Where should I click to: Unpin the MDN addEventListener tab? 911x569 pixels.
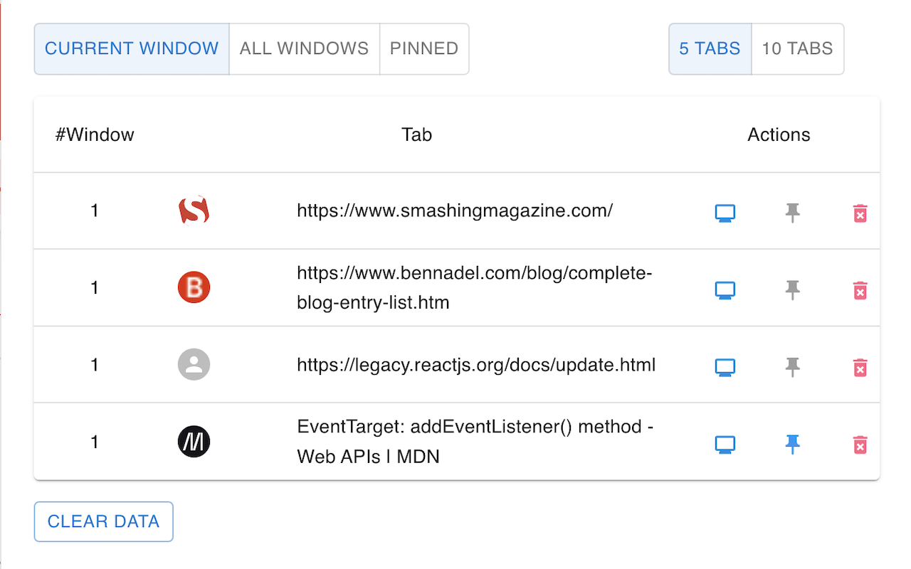tap(792, 444)
